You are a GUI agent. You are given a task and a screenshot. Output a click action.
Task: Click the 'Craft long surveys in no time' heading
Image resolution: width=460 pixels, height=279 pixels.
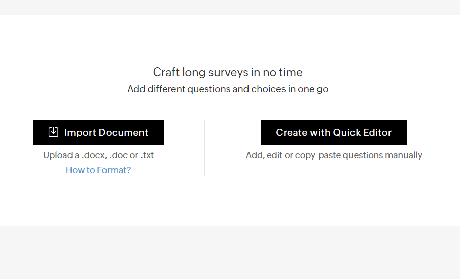(x=228, y=72)
